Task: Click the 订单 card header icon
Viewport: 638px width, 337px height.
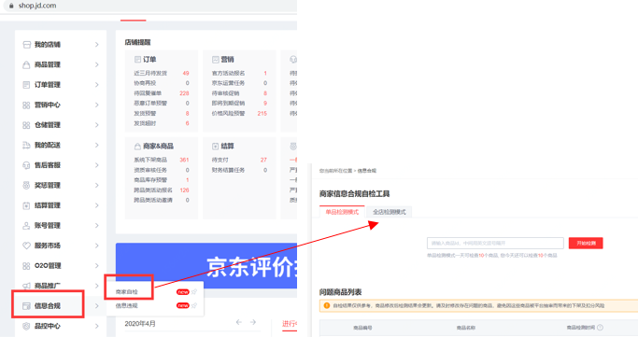Action: (x=137, y=60)
